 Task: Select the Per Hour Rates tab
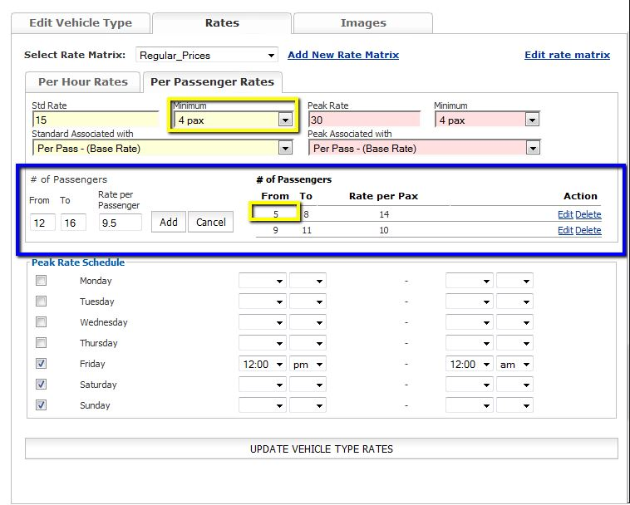pos(83,81)
